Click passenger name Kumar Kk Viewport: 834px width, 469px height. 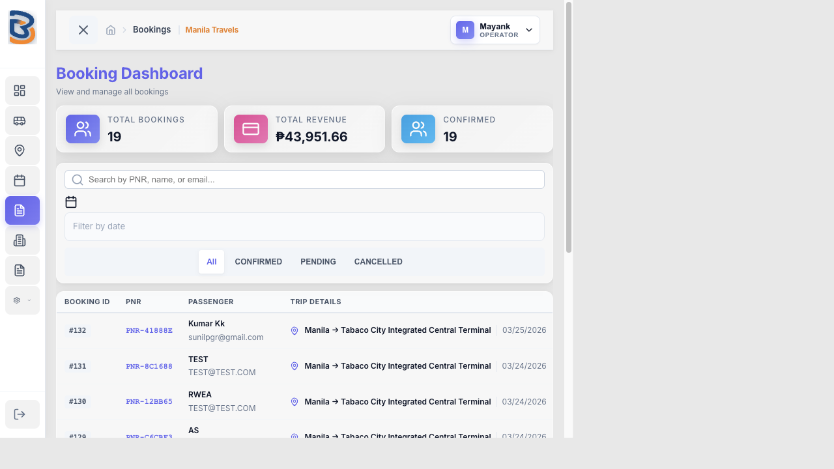pos(207,324)
